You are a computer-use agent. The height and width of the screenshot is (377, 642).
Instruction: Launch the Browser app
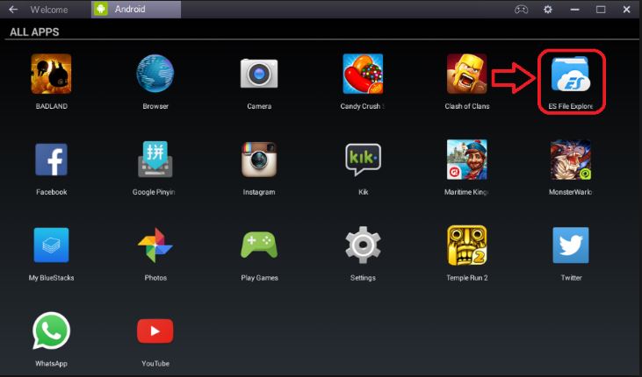click(x=155, y=74)
